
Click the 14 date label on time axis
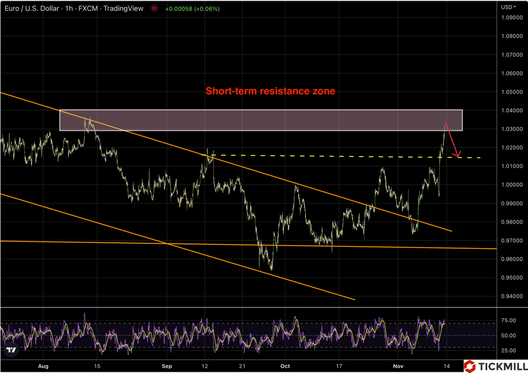click(x=447, y=366)
